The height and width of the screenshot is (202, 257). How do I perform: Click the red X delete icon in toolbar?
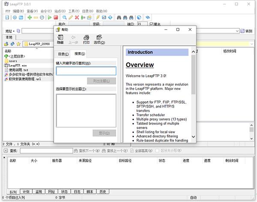(x=77, y=18)
